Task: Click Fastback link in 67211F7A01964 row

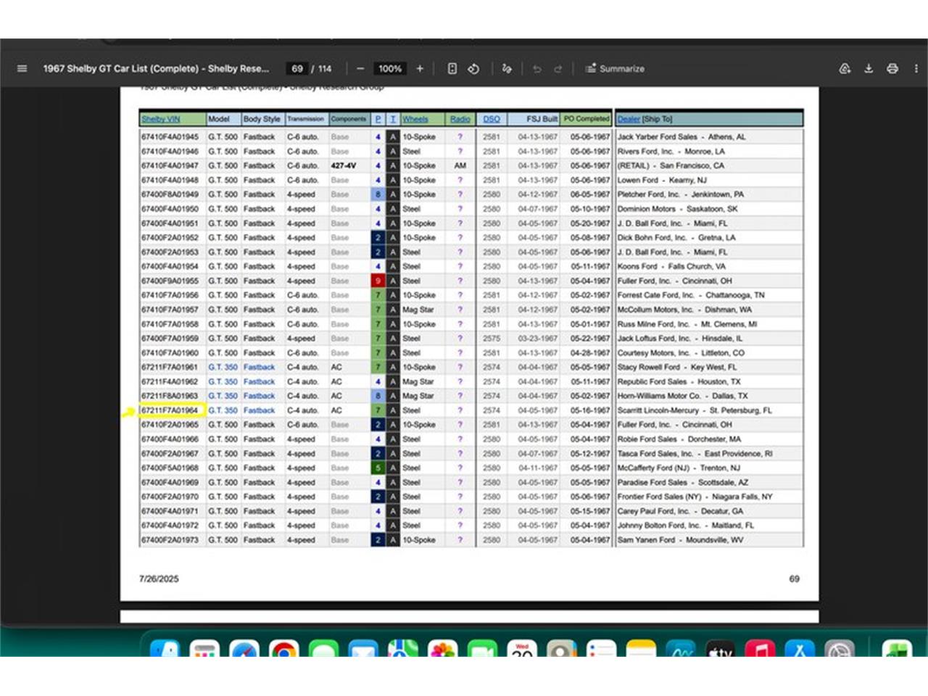Action: click(x=259, y=410)
